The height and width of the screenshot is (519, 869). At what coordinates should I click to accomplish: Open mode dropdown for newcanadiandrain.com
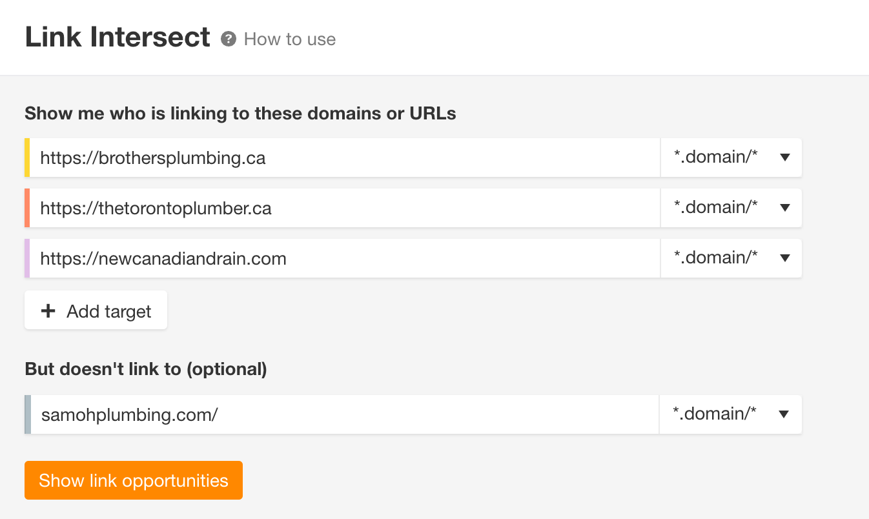click(x=731, y=258)
